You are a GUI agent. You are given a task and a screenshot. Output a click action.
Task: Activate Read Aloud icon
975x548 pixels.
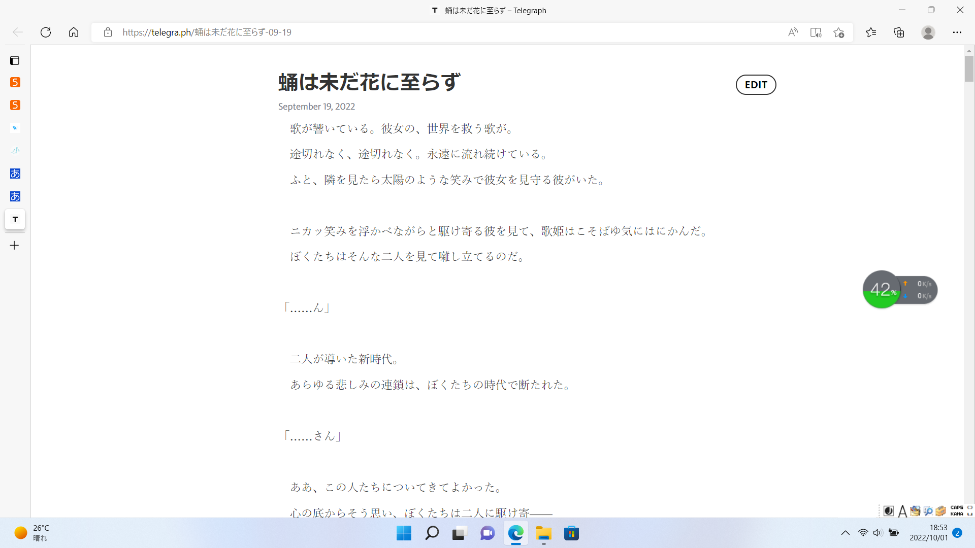pyautogui.click(x=793, y=32)
